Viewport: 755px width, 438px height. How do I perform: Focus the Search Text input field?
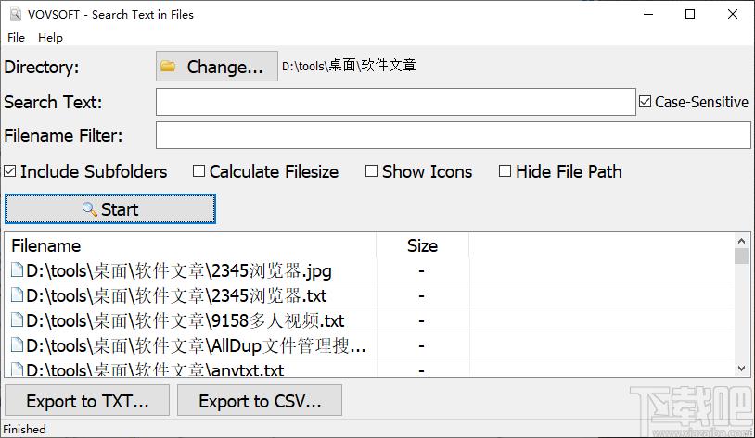point(396,102)
